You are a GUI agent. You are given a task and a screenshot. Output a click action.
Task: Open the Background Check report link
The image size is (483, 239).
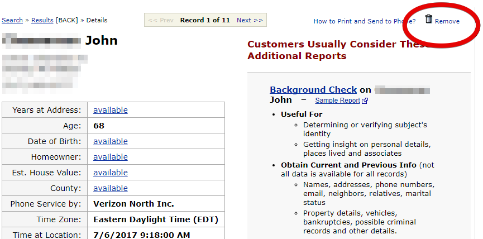tap(313, 89)
